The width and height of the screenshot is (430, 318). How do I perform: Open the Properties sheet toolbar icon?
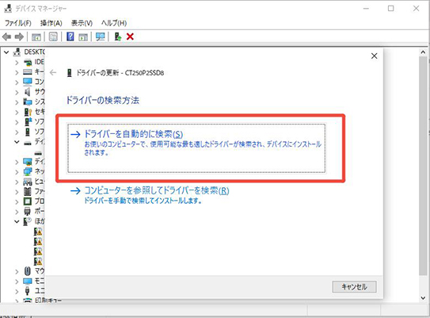click(x=53, y=36)
